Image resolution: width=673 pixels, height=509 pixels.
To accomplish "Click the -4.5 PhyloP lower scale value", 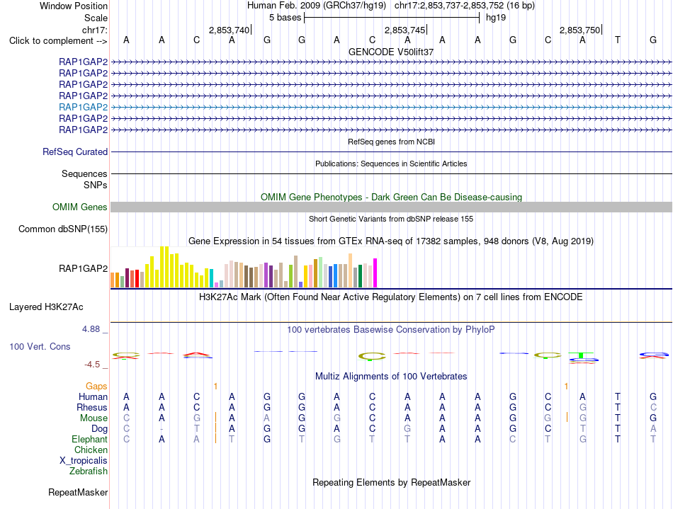I will 92,365.
